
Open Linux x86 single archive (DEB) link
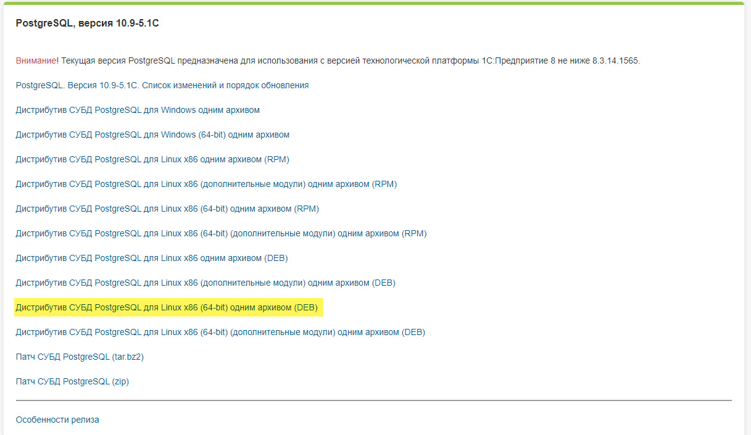click(152, 258)
